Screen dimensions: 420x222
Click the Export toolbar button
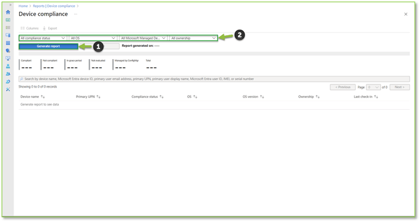(50, 28)
